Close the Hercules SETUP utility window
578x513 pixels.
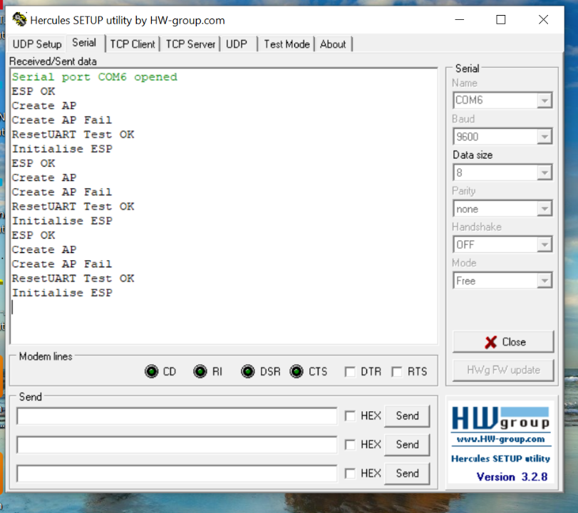543,19
